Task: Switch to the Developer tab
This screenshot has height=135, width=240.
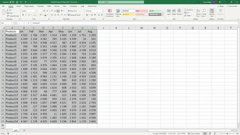Action: pos(73,6)
